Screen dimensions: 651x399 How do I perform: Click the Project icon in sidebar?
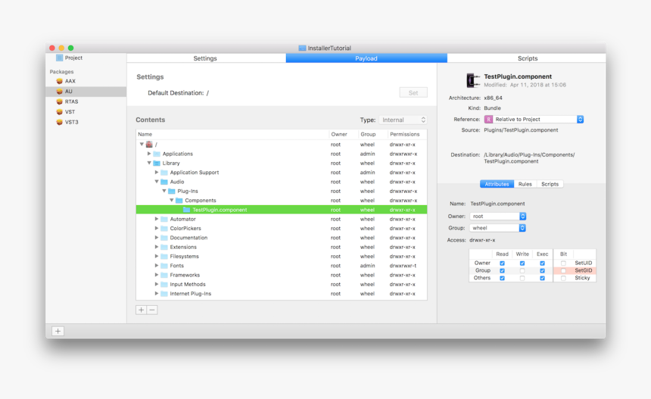59,58
